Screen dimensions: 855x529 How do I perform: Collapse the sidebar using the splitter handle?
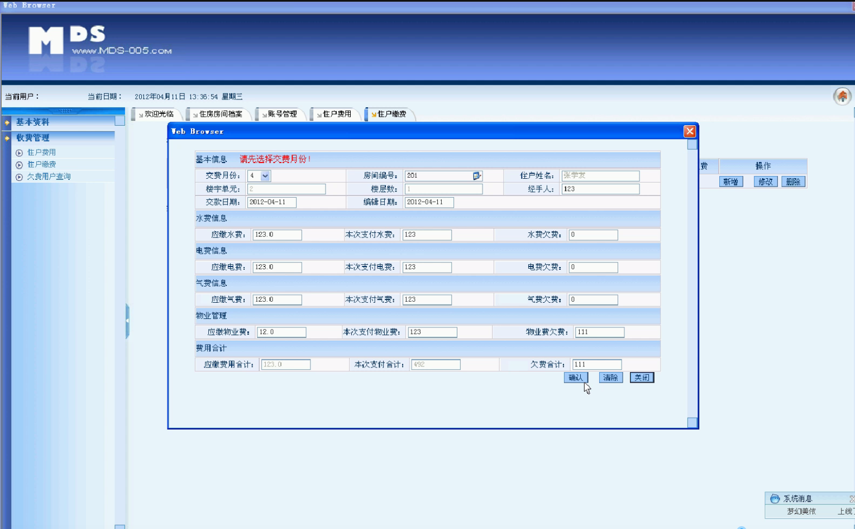(127, 321)
